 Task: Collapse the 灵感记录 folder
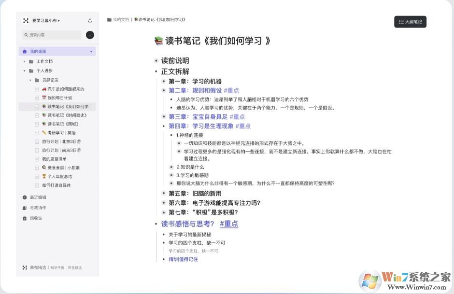[29, 80]
